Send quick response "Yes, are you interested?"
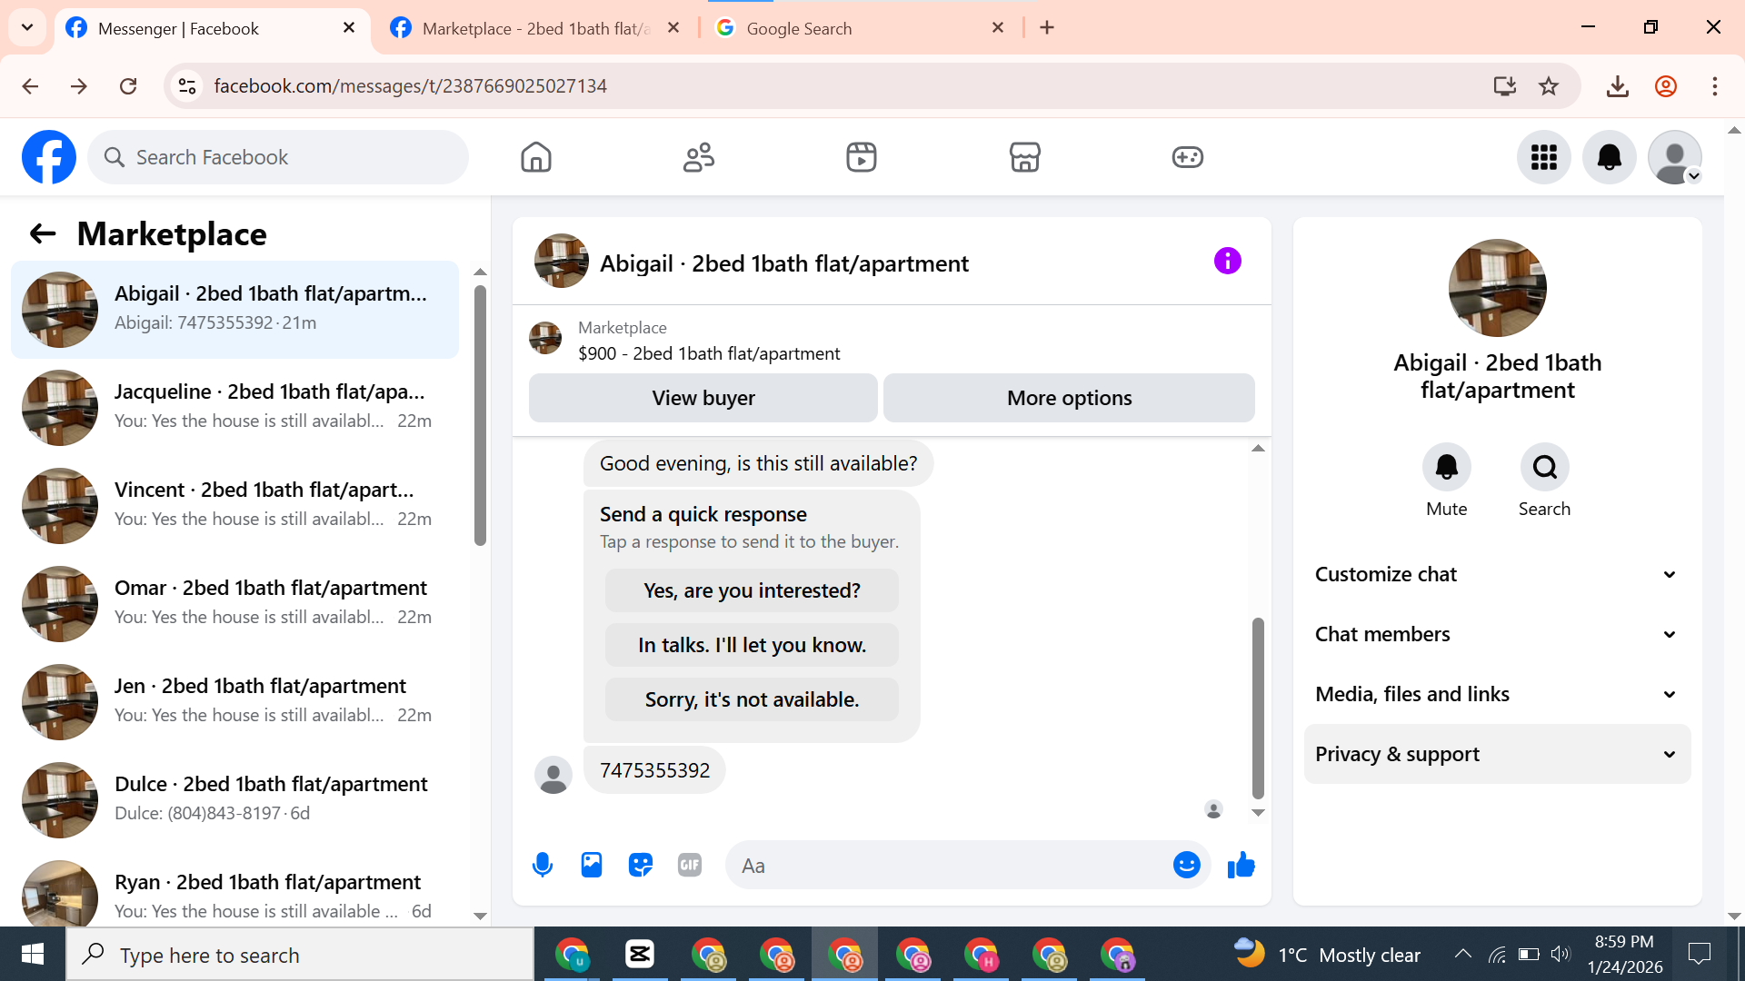The image size is (1745, 981). (752, 590)
